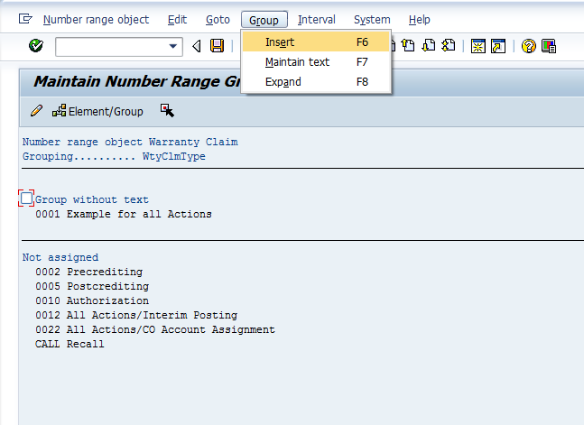
Task: Click the Grouping WtyClmType line
Action: click(x=114, y=156)
